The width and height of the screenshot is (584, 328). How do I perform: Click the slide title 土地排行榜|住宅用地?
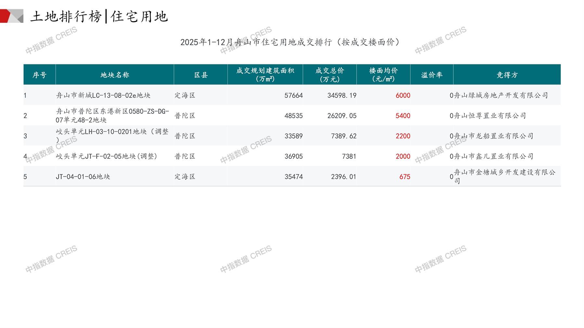point(99,16)
